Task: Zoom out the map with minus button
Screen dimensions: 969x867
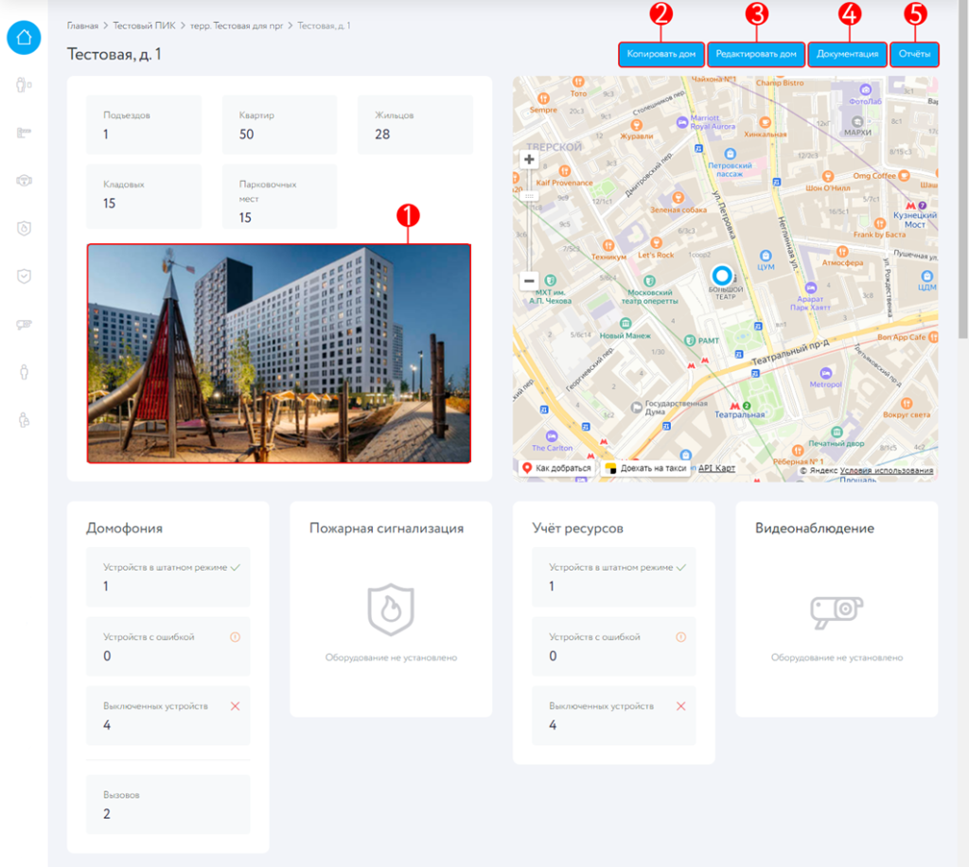Action: 529,281
